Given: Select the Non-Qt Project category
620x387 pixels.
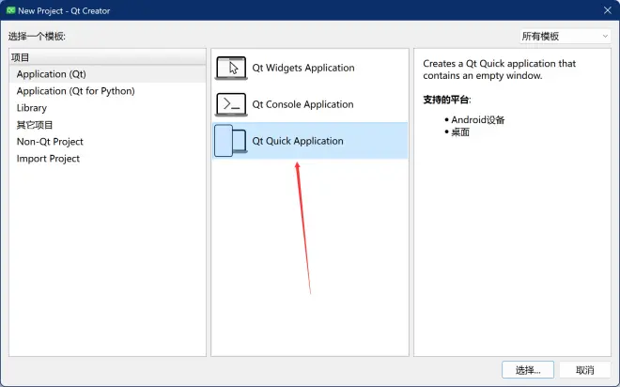Looking at the screenshot, I should point(107,142).
